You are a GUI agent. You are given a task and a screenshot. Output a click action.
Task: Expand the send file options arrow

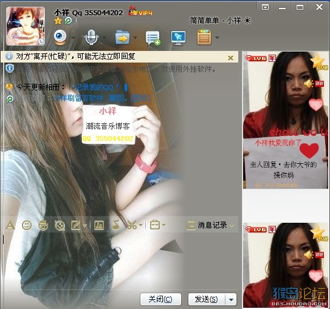click(x=135, y=38)
